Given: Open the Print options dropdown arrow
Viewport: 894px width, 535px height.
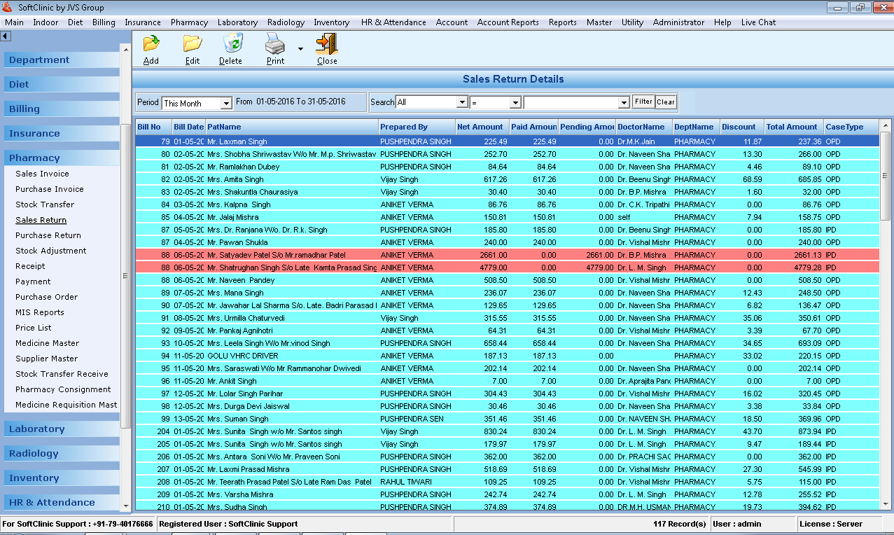Looking at the screenshot, I should 300,49.
